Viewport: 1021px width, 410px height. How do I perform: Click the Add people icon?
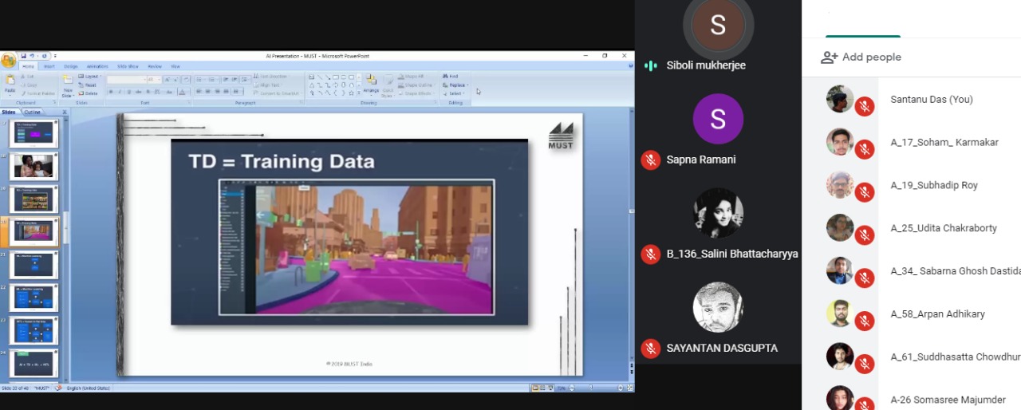click(x=830, y=57)
